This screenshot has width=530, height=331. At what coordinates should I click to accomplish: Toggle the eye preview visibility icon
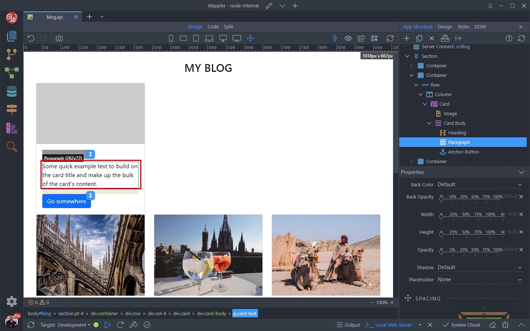tap(348, 38)
